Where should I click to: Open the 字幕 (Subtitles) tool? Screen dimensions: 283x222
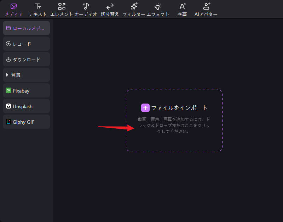(x=182, y=9)
